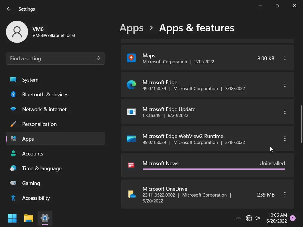Navigate to Apps breadcrumb link

(131, 28)
